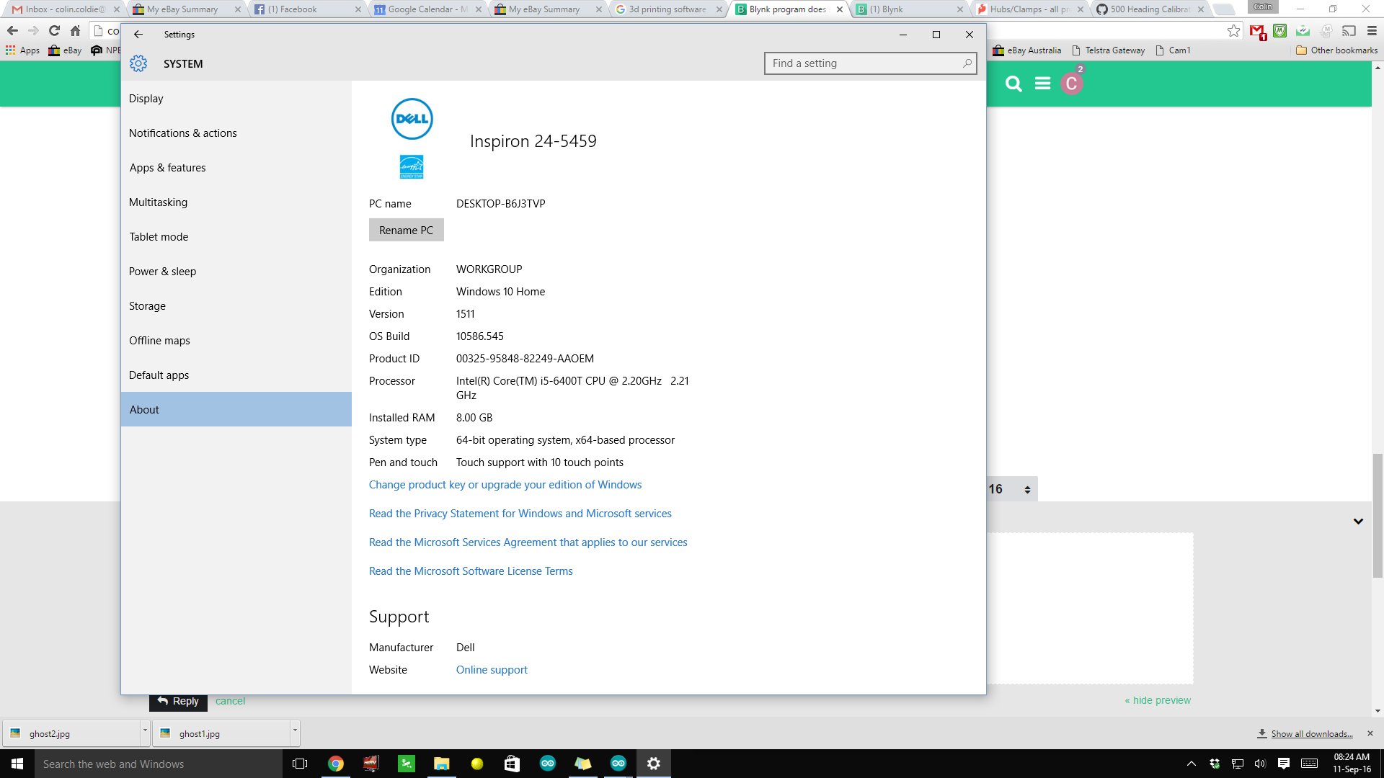Click Show all downloads link
1384x778 pixels.
(1312, 734)
